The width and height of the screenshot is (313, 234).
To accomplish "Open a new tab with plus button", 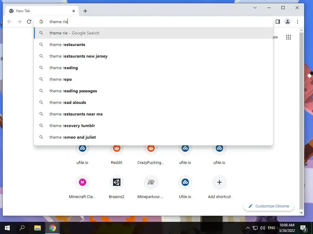I will [85, 11].
